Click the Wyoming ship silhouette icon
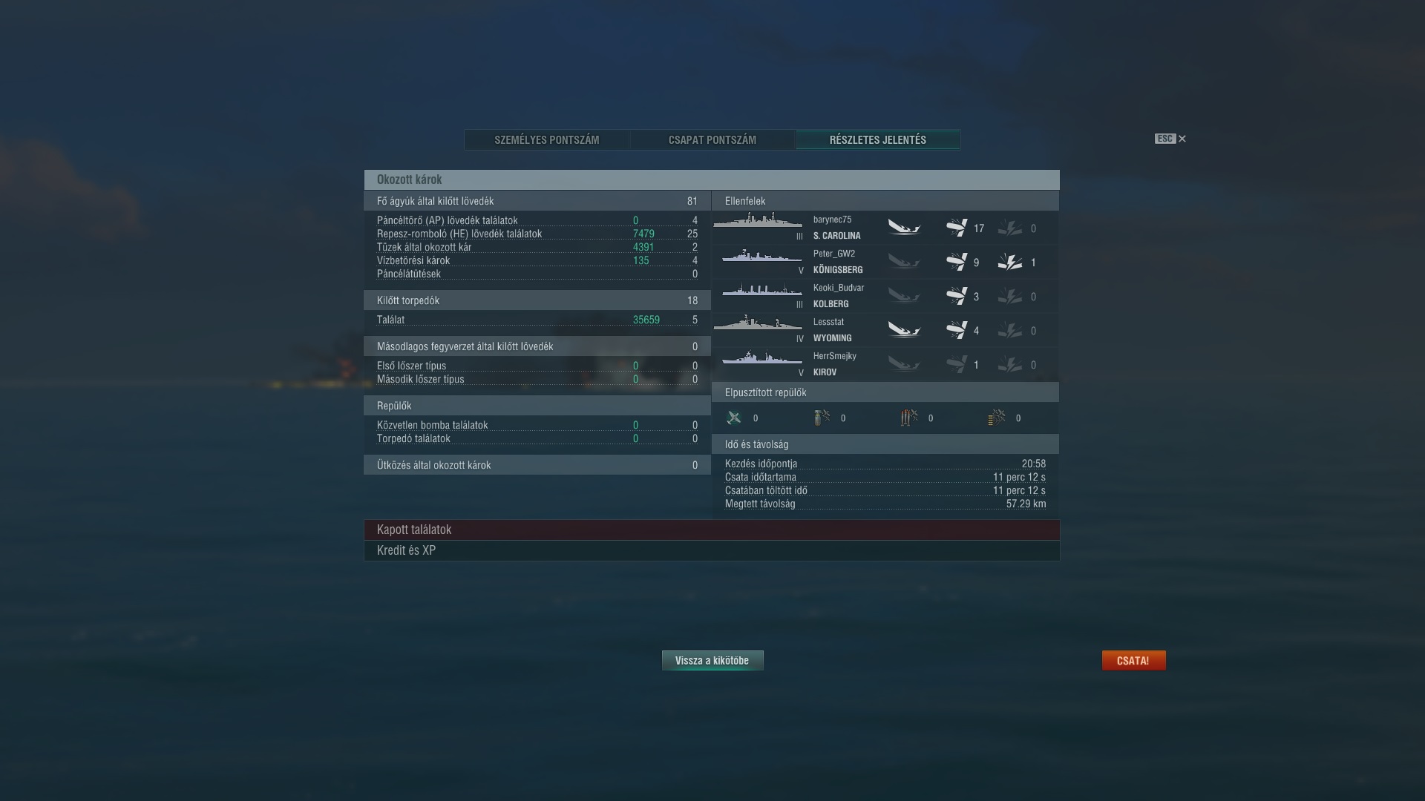The image size is (1425, 801). point(758,323)
